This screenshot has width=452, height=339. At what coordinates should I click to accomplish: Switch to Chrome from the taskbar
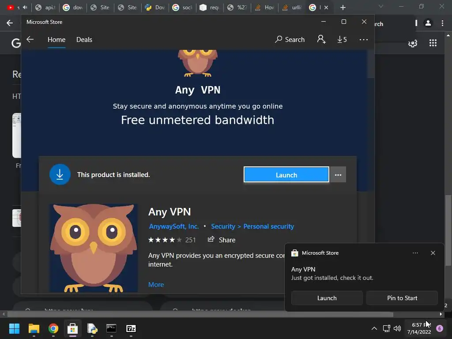point(53,328)
